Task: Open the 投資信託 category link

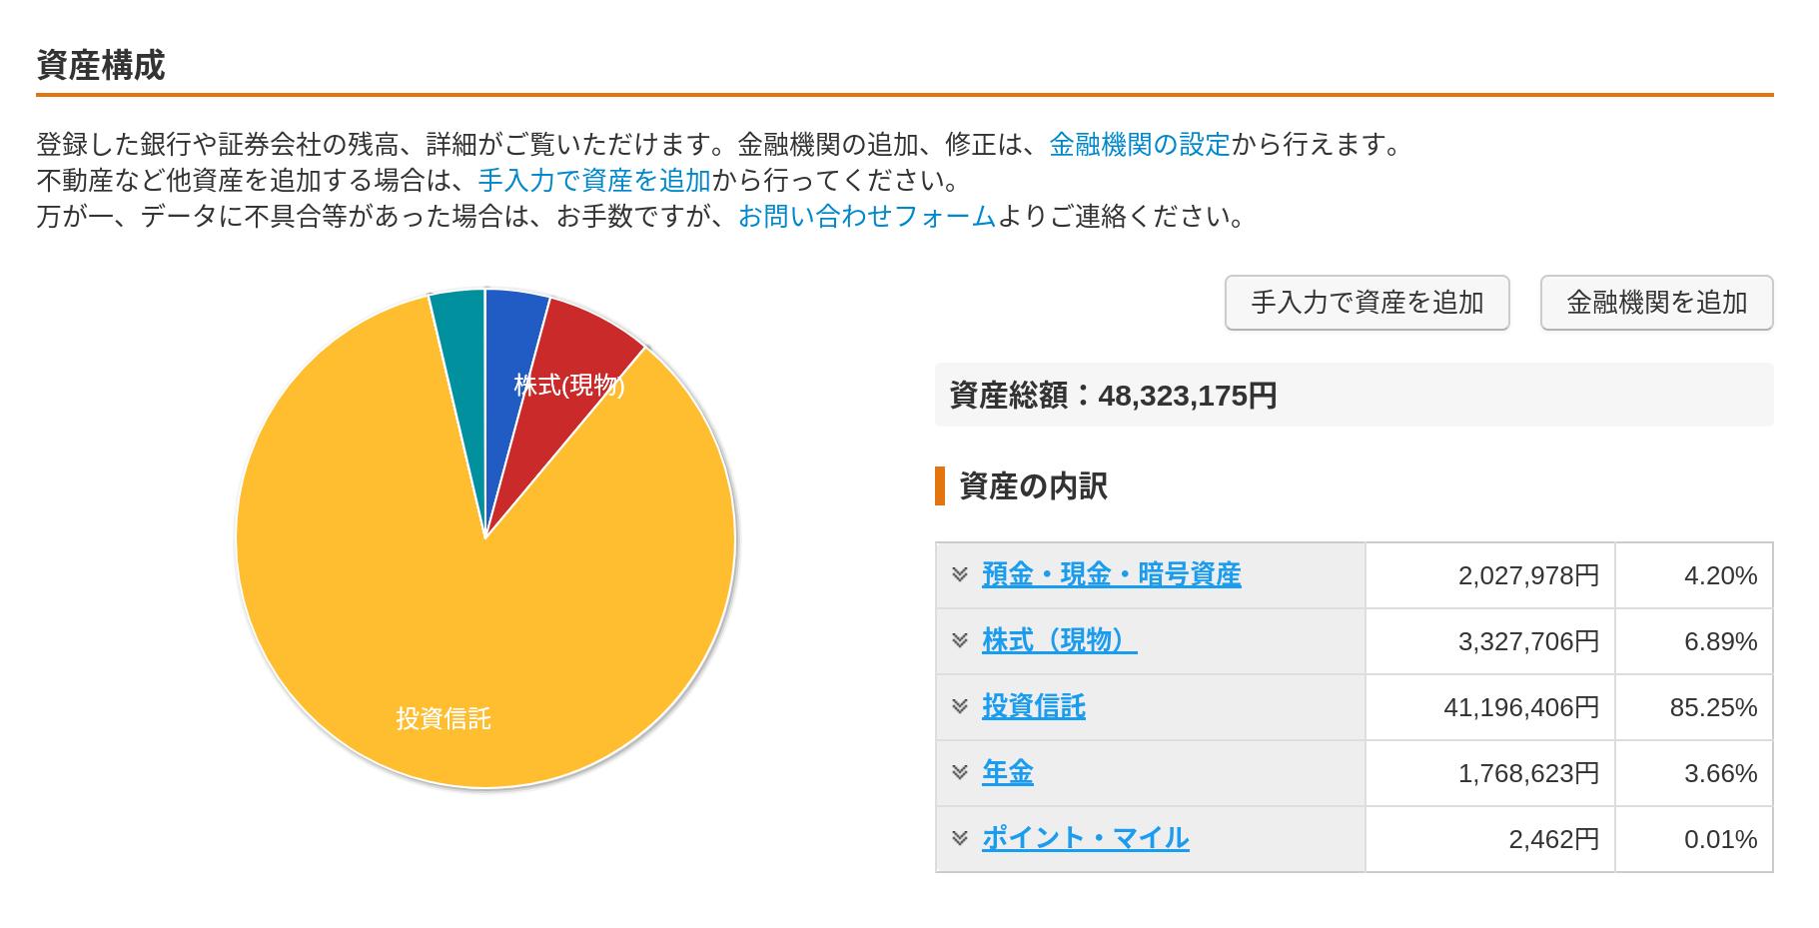Action: point(1033,706)
